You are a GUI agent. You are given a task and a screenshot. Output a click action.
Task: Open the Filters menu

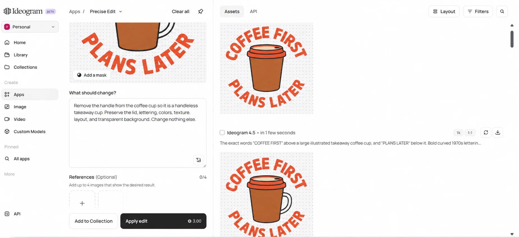tap(478, 11)
